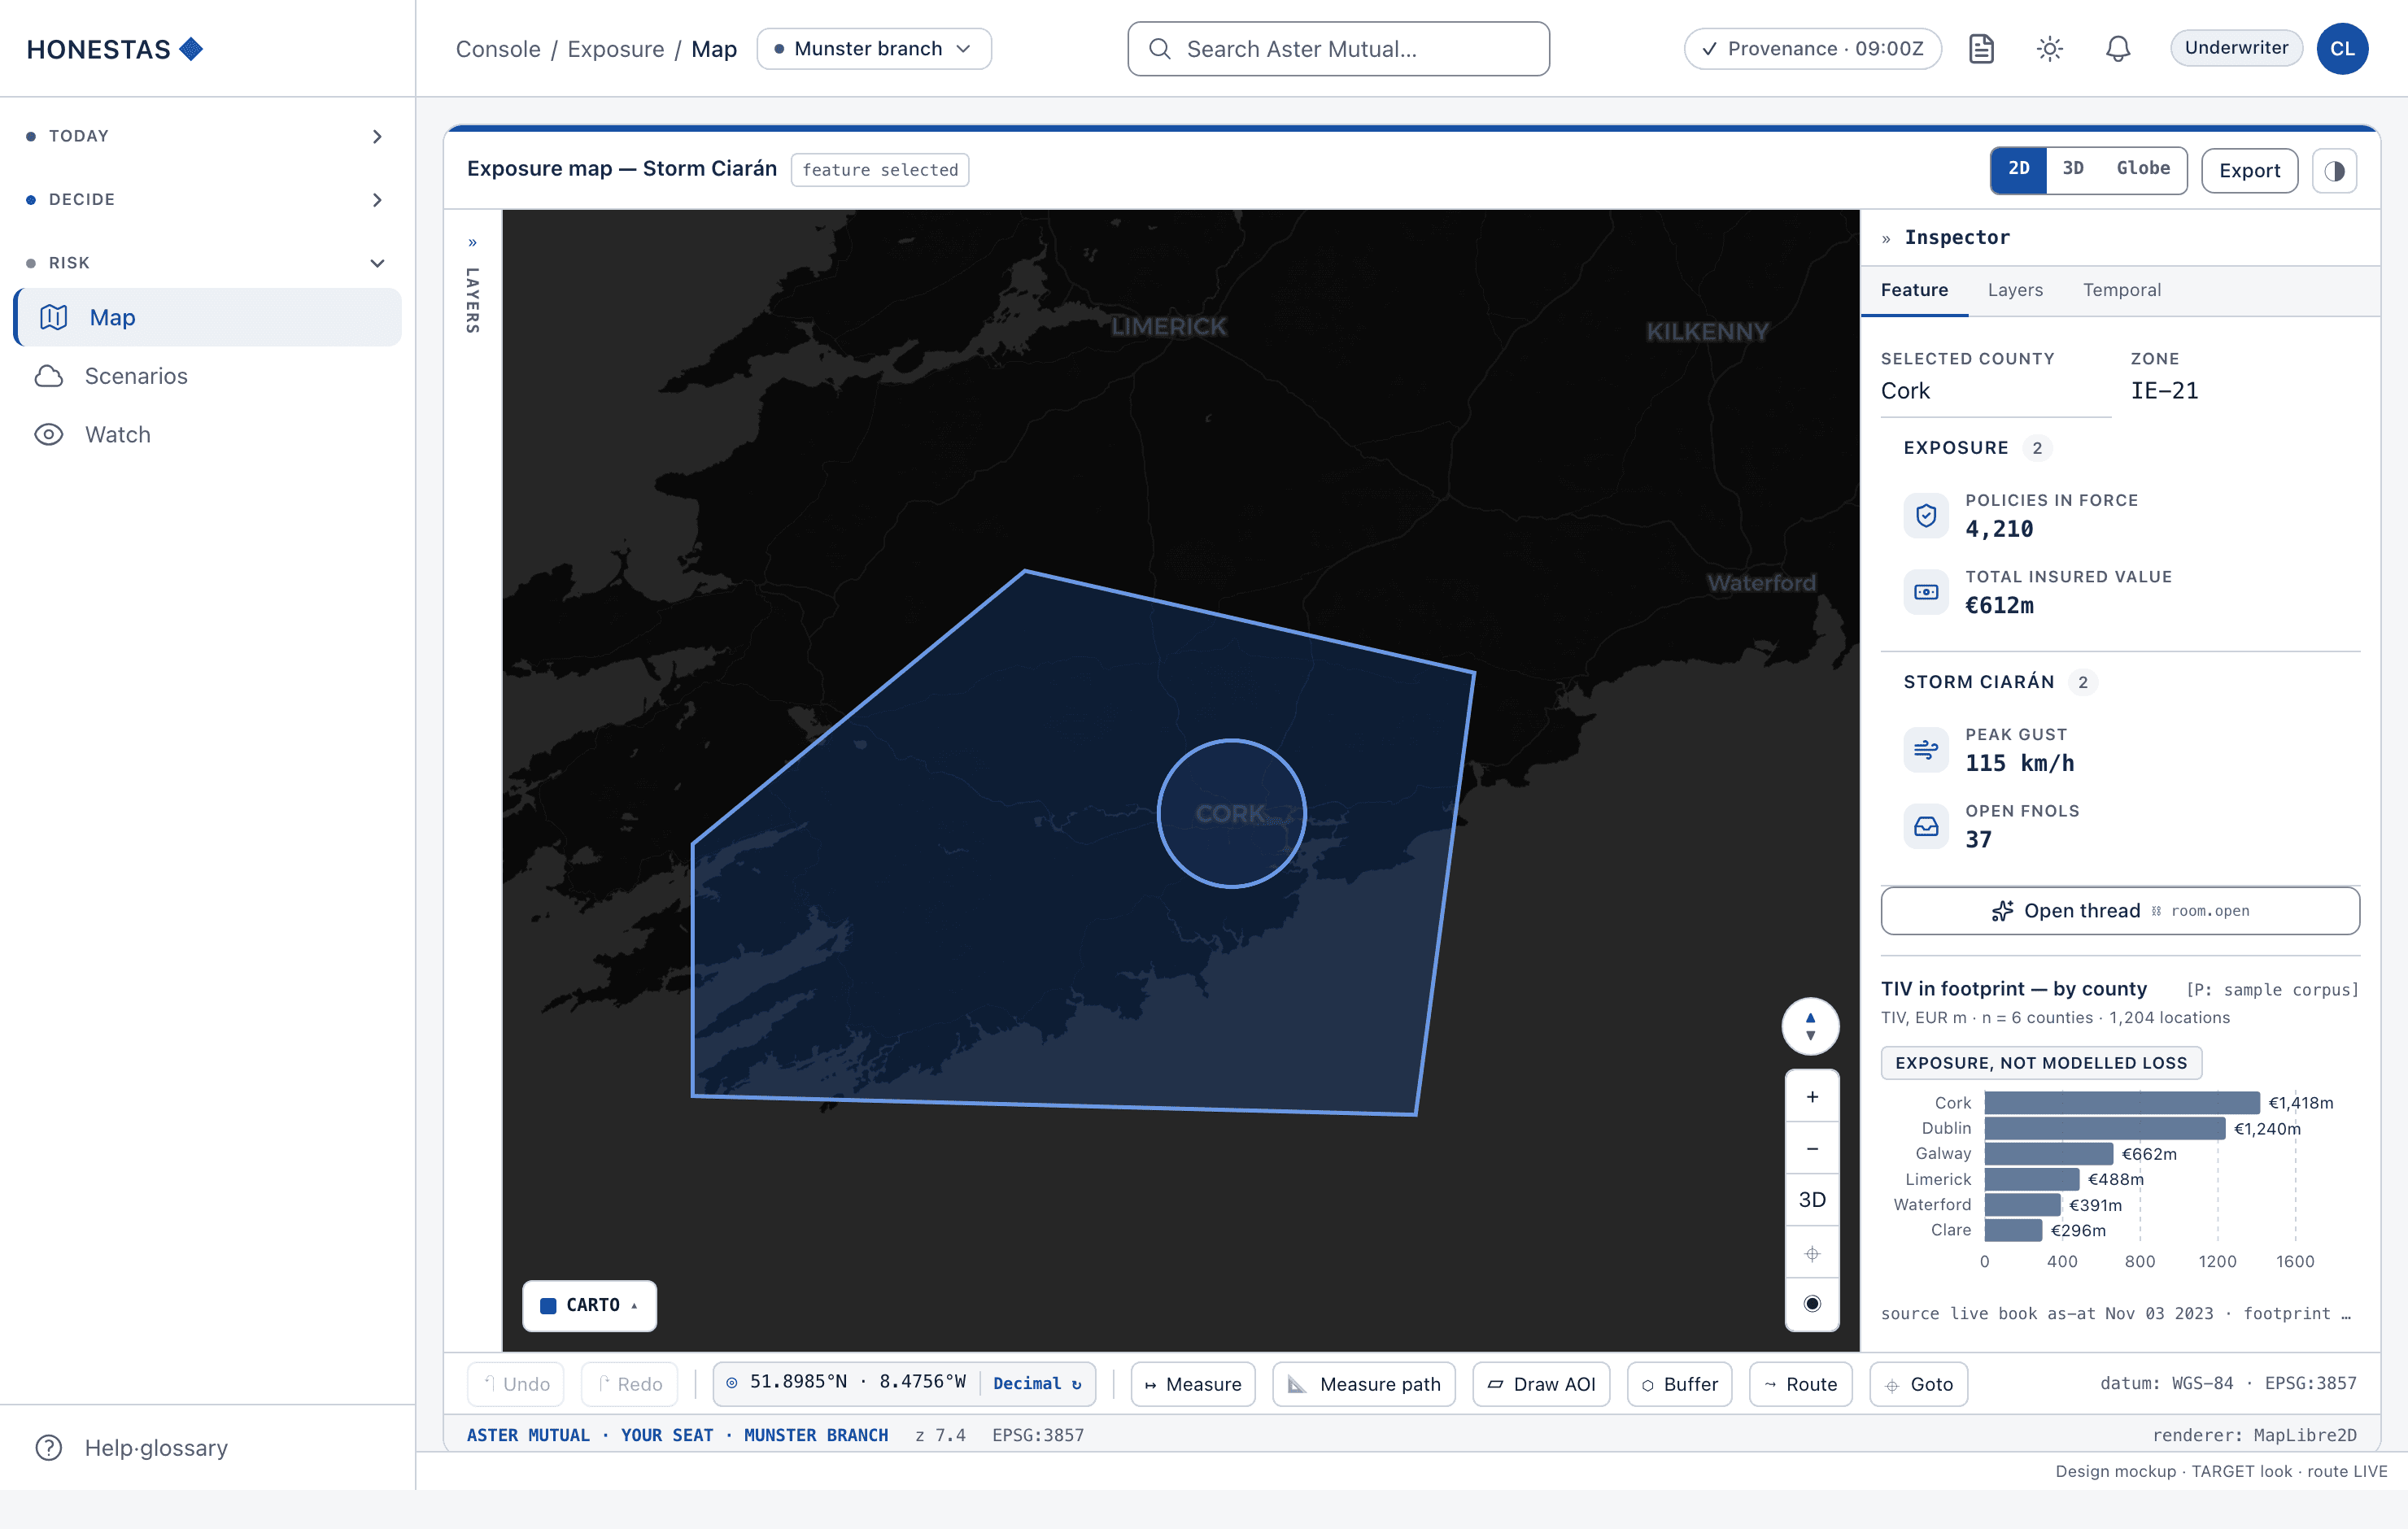The height and width of the screenshot is (1529, 2408).
Task: Click the Limerick bar in TIV chart
Action: 2031,1180
